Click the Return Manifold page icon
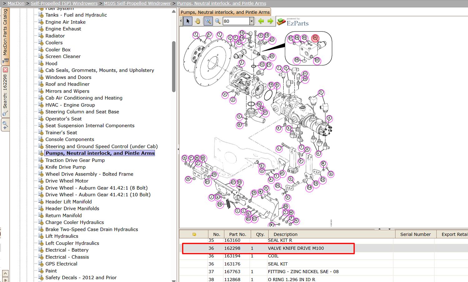 (x=41, y=215)
